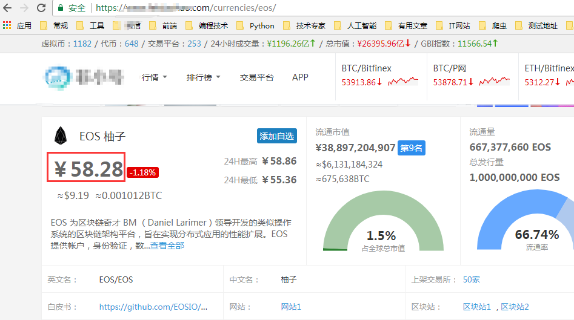Viewport: 574px width, 320px height.
Task: Click the site logo in header
Action: [x=84, y=77]
